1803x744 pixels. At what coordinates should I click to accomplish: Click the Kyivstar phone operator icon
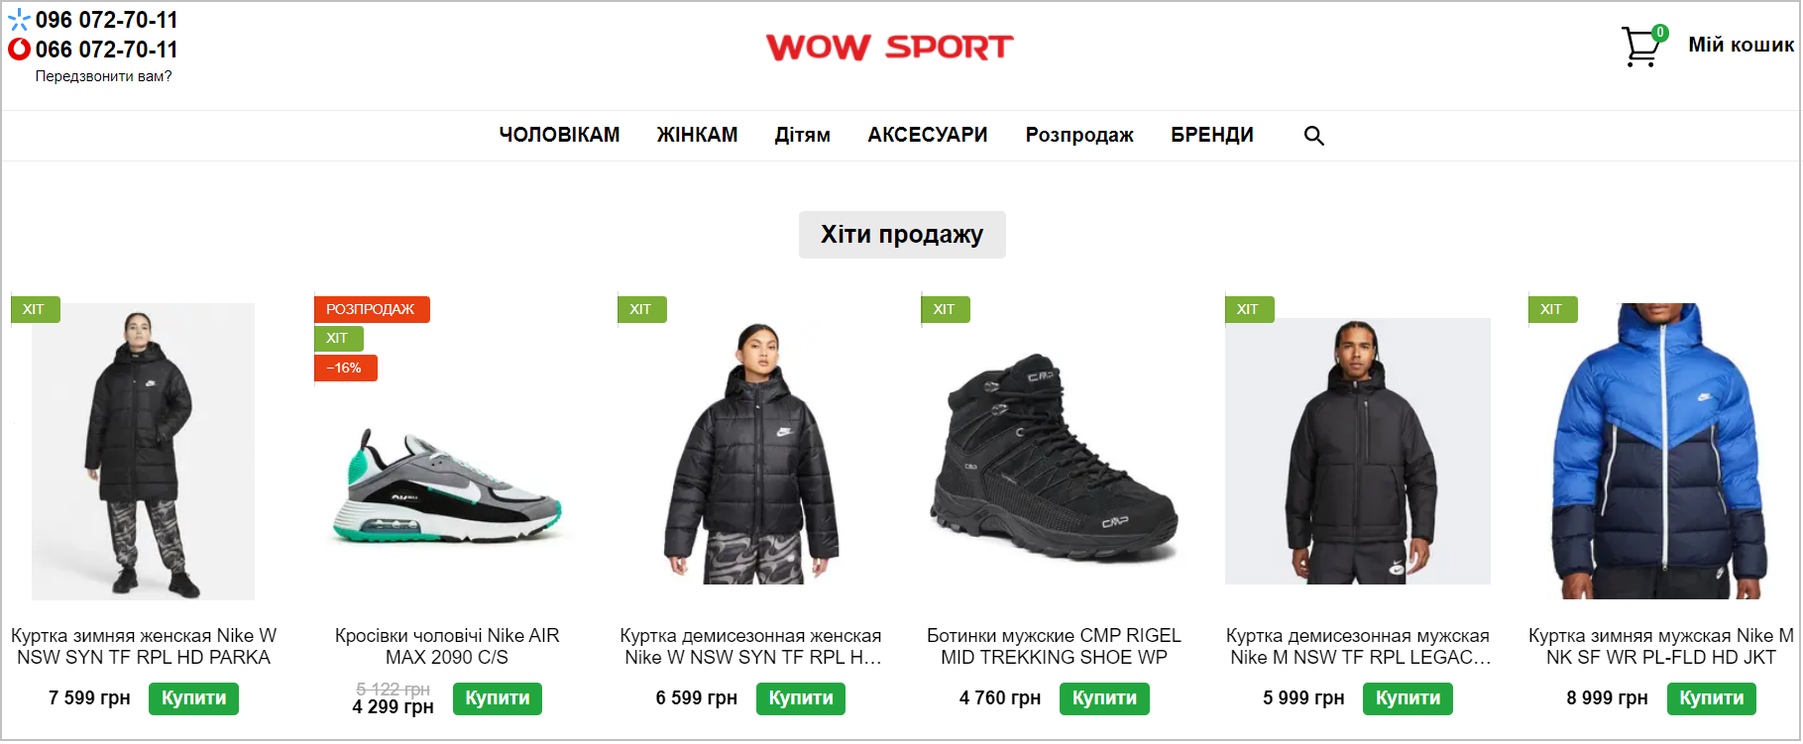pyautogui.click(x=19, y=20)
